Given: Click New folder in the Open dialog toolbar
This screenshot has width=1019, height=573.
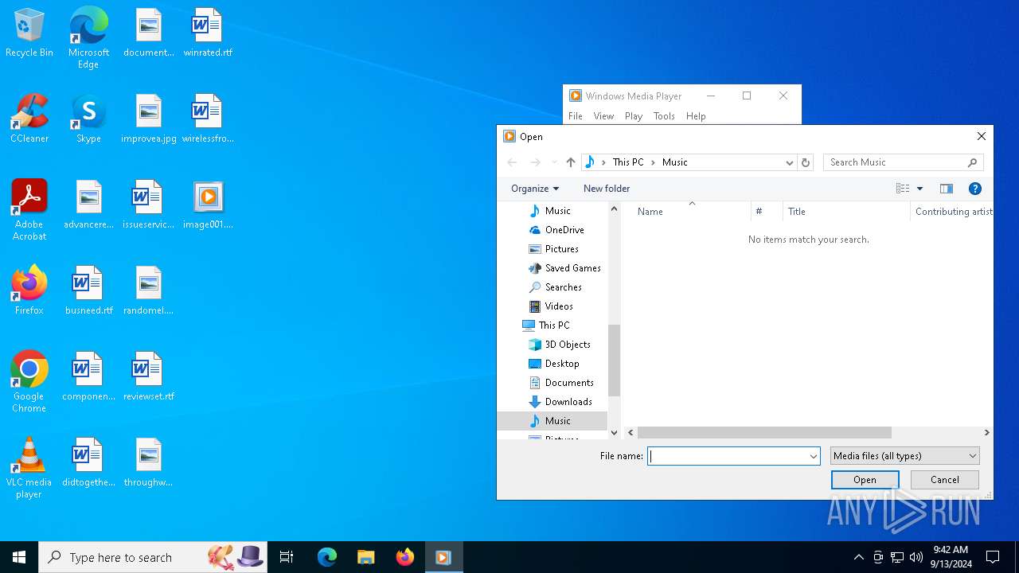Looking at the screenshot, I should tap(607, 189).
